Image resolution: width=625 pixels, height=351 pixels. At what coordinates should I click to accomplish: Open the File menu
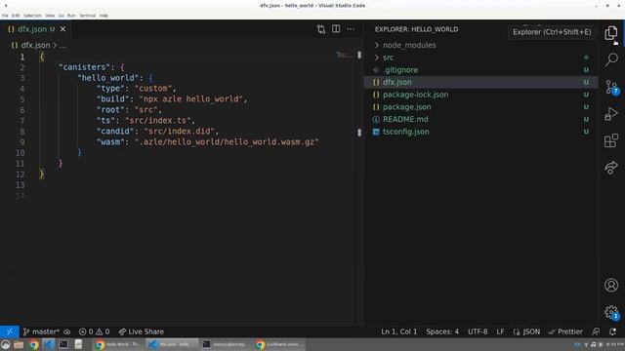[x=5, y=16]
